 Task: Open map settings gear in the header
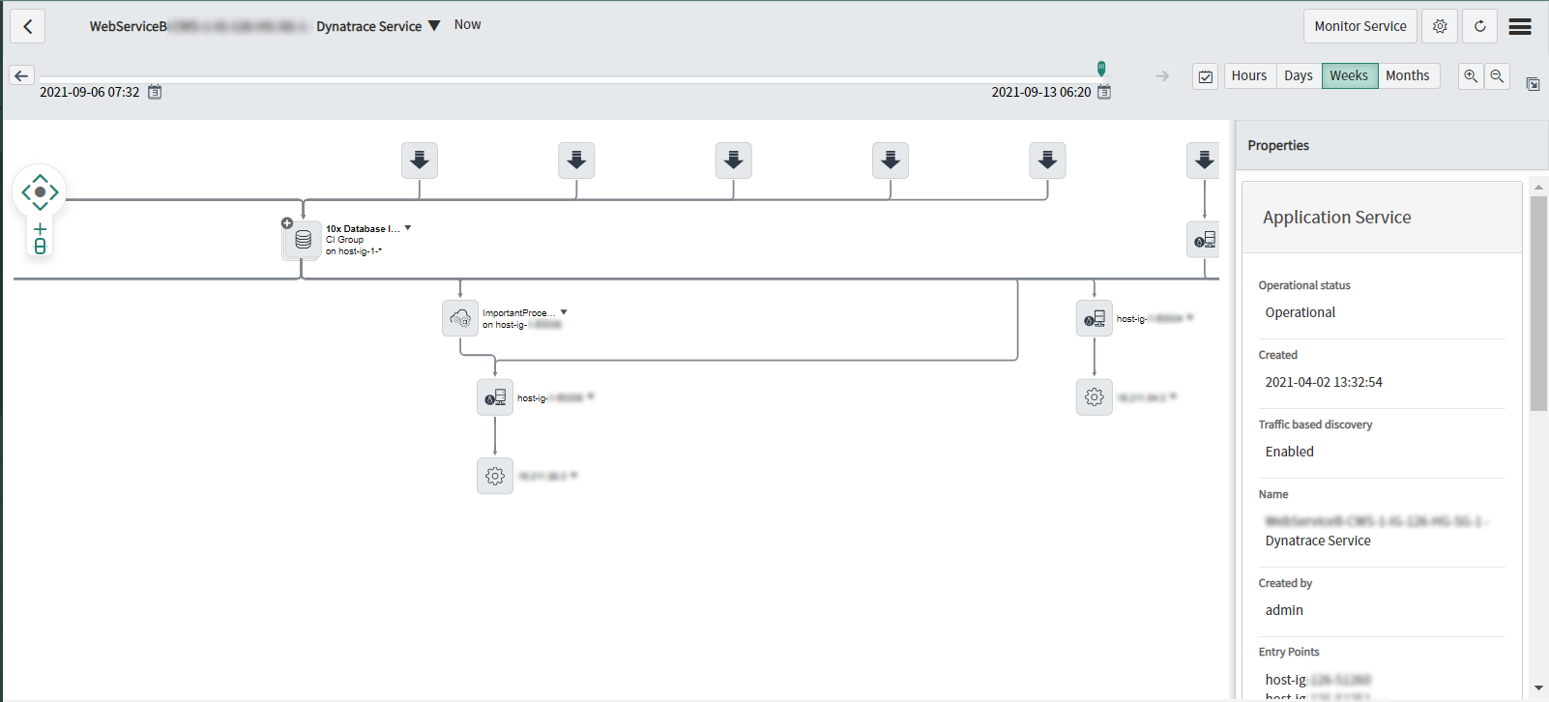pyautogui.click(x=1440, y=26)
